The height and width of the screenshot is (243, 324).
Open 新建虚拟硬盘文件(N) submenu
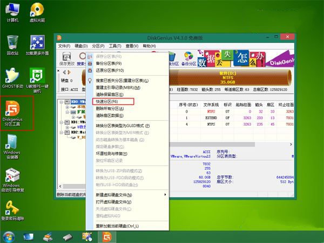[127, 195]
